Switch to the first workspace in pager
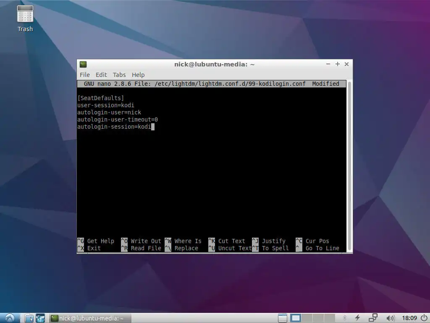Viewport: 430px width, 323px height. pyautogui.click(x=296, y=318)
